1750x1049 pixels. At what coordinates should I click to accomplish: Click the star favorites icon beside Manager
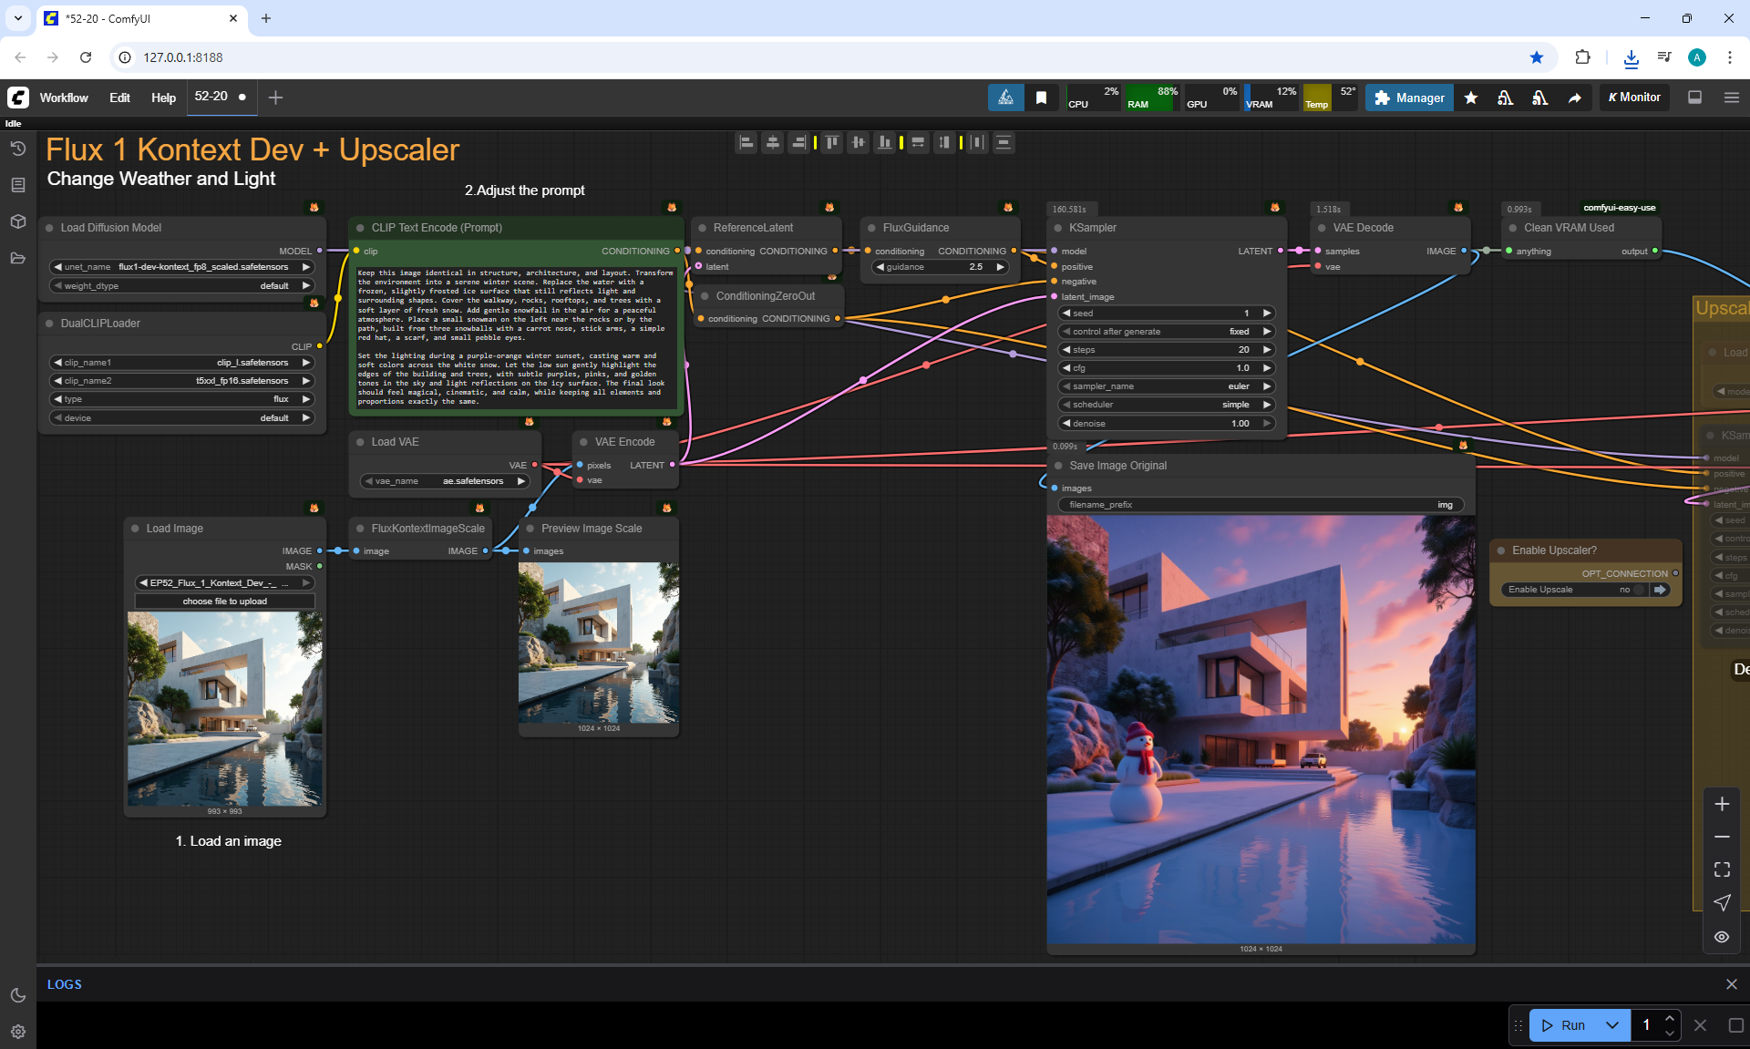coord(1470,98)
